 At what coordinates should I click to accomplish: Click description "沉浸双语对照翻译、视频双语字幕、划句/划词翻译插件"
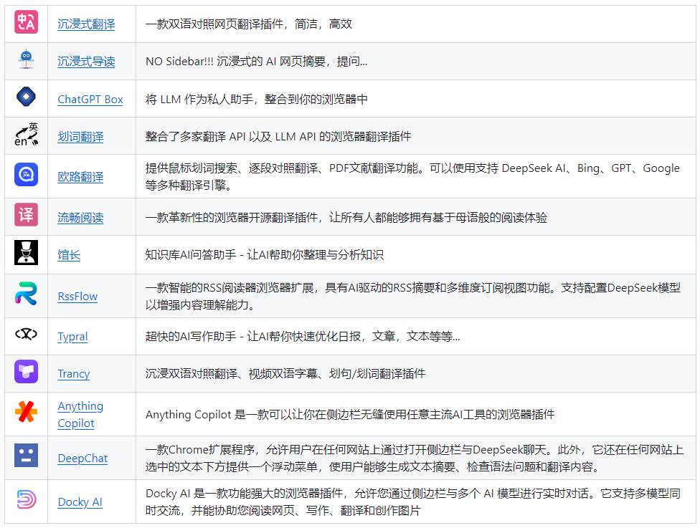click(285, 374)
